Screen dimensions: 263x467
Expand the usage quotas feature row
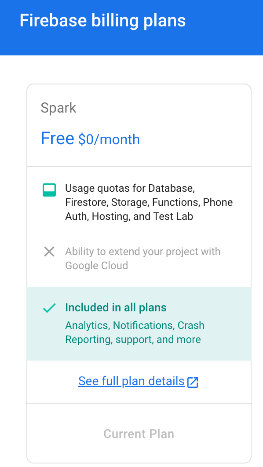click(149, 202)
